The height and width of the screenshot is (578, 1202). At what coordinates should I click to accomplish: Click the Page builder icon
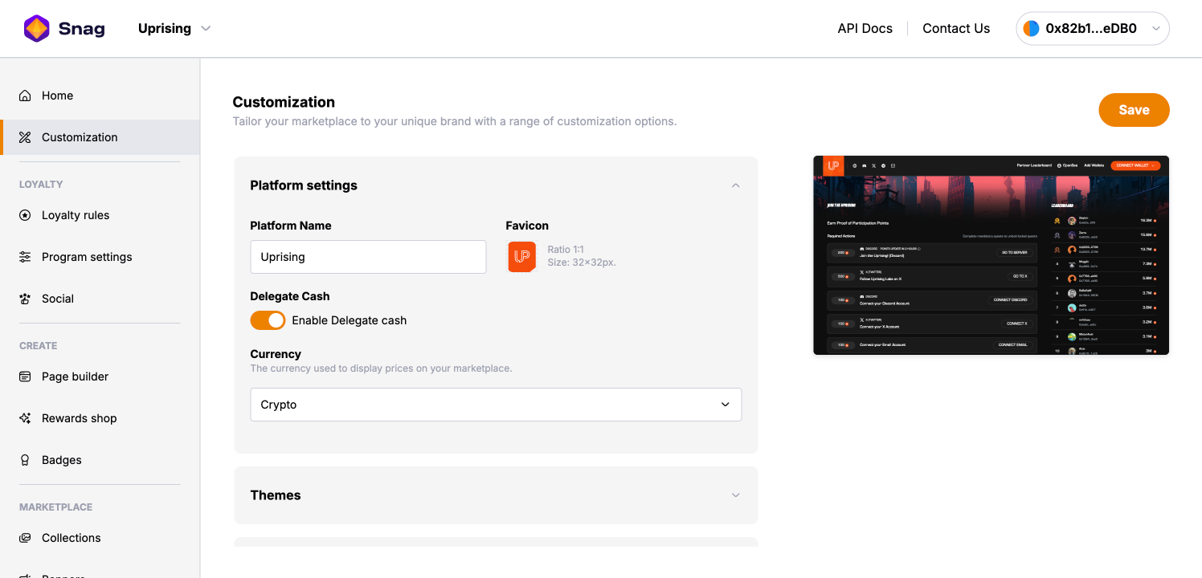pyautogui.click(x=25, y=377)
